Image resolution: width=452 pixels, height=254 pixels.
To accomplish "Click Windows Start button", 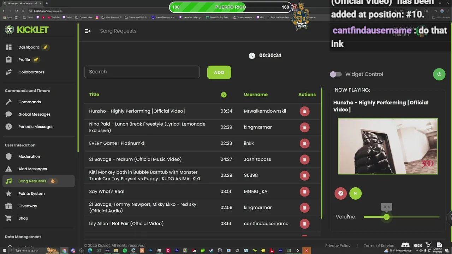I will click(4, 250).
